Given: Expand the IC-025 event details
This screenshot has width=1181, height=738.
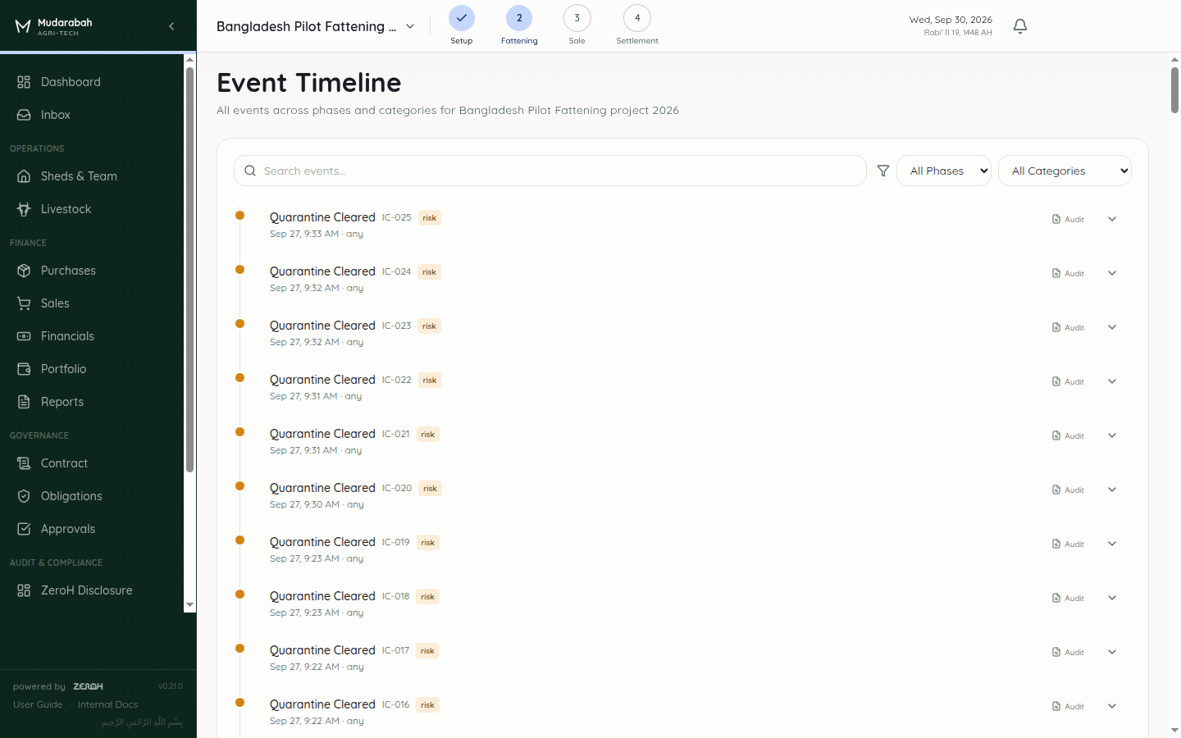Looking at the screenshot, I should (x=1112, y=219).
